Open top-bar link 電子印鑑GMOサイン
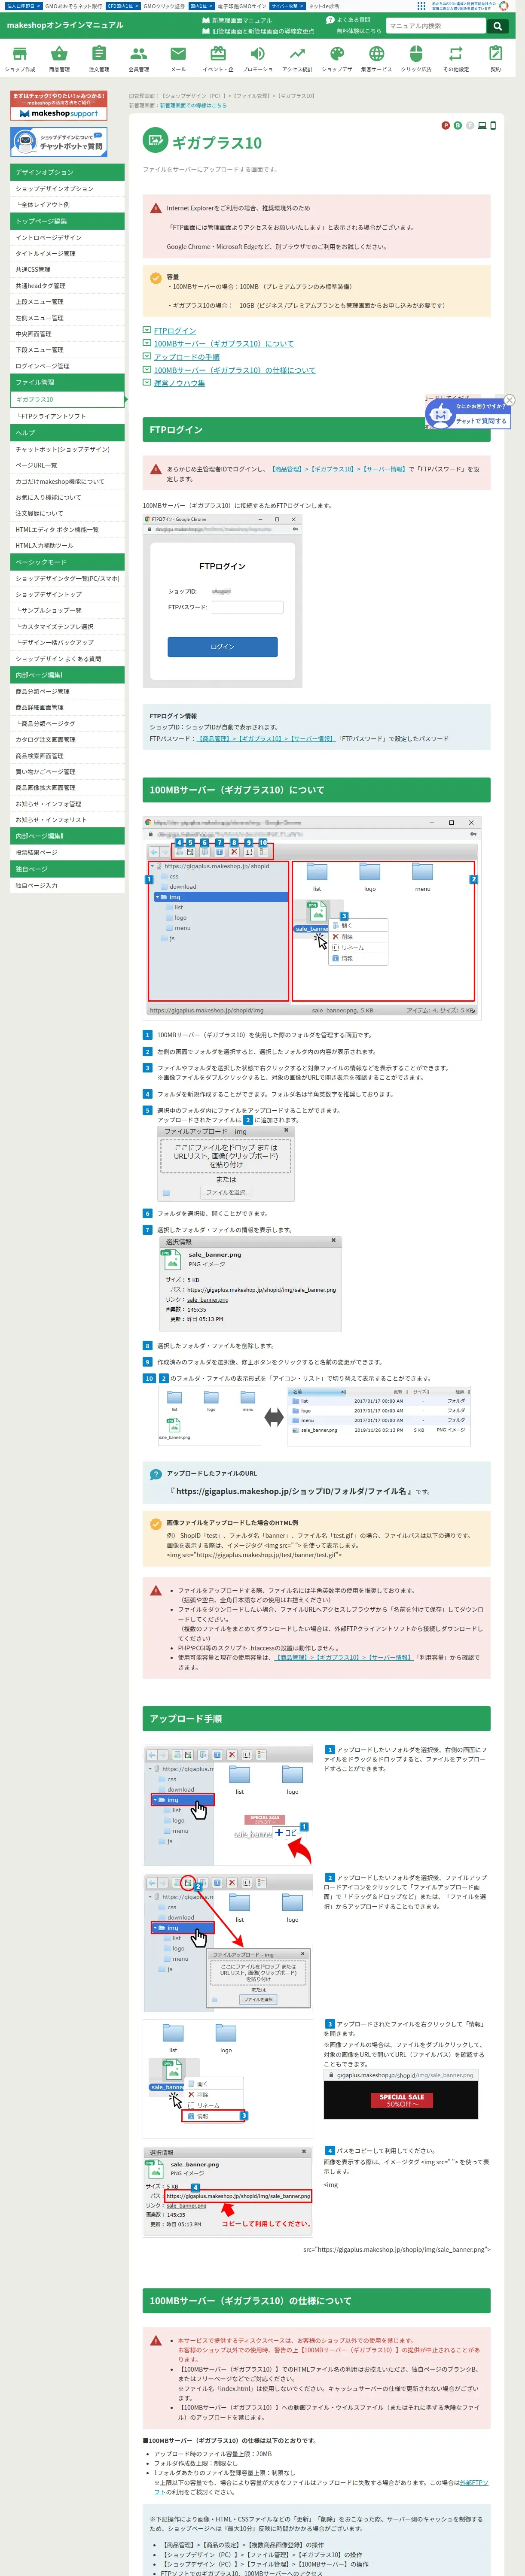Image resolution: width=525 pixels, height=2576 pixels. click(x=242, y=6)
